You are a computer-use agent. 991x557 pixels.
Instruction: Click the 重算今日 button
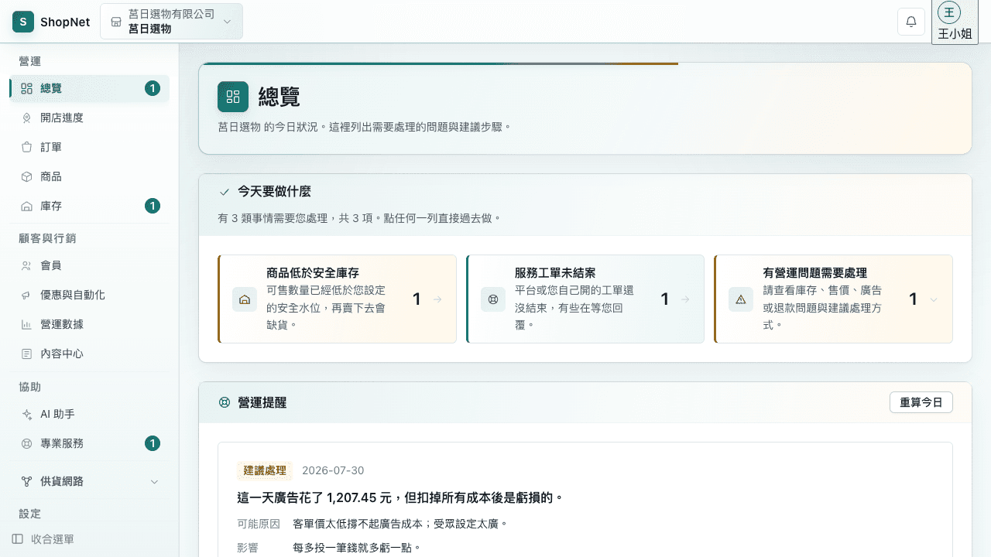pos(921,402)
